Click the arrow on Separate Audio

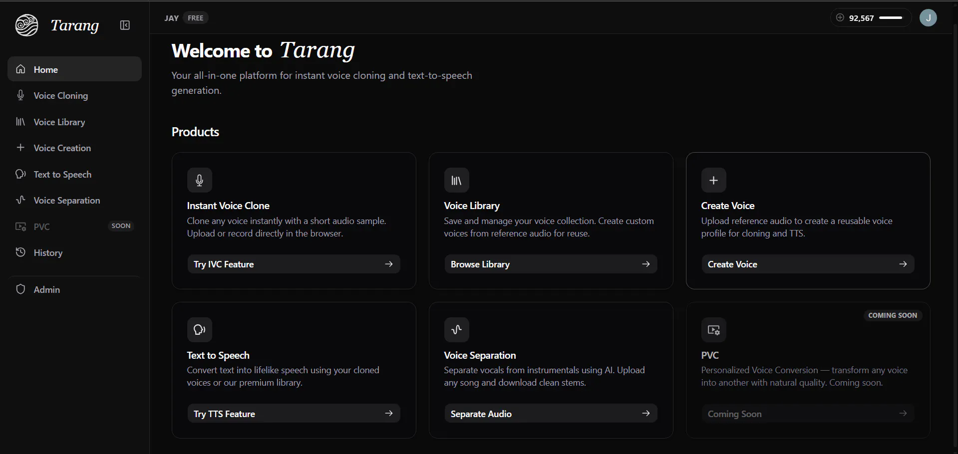646,414
